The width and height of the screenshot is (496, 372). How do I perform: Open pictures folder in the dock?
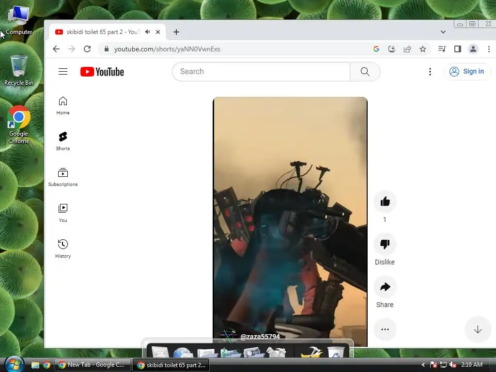pyautogui.click(x=254, y=353)
